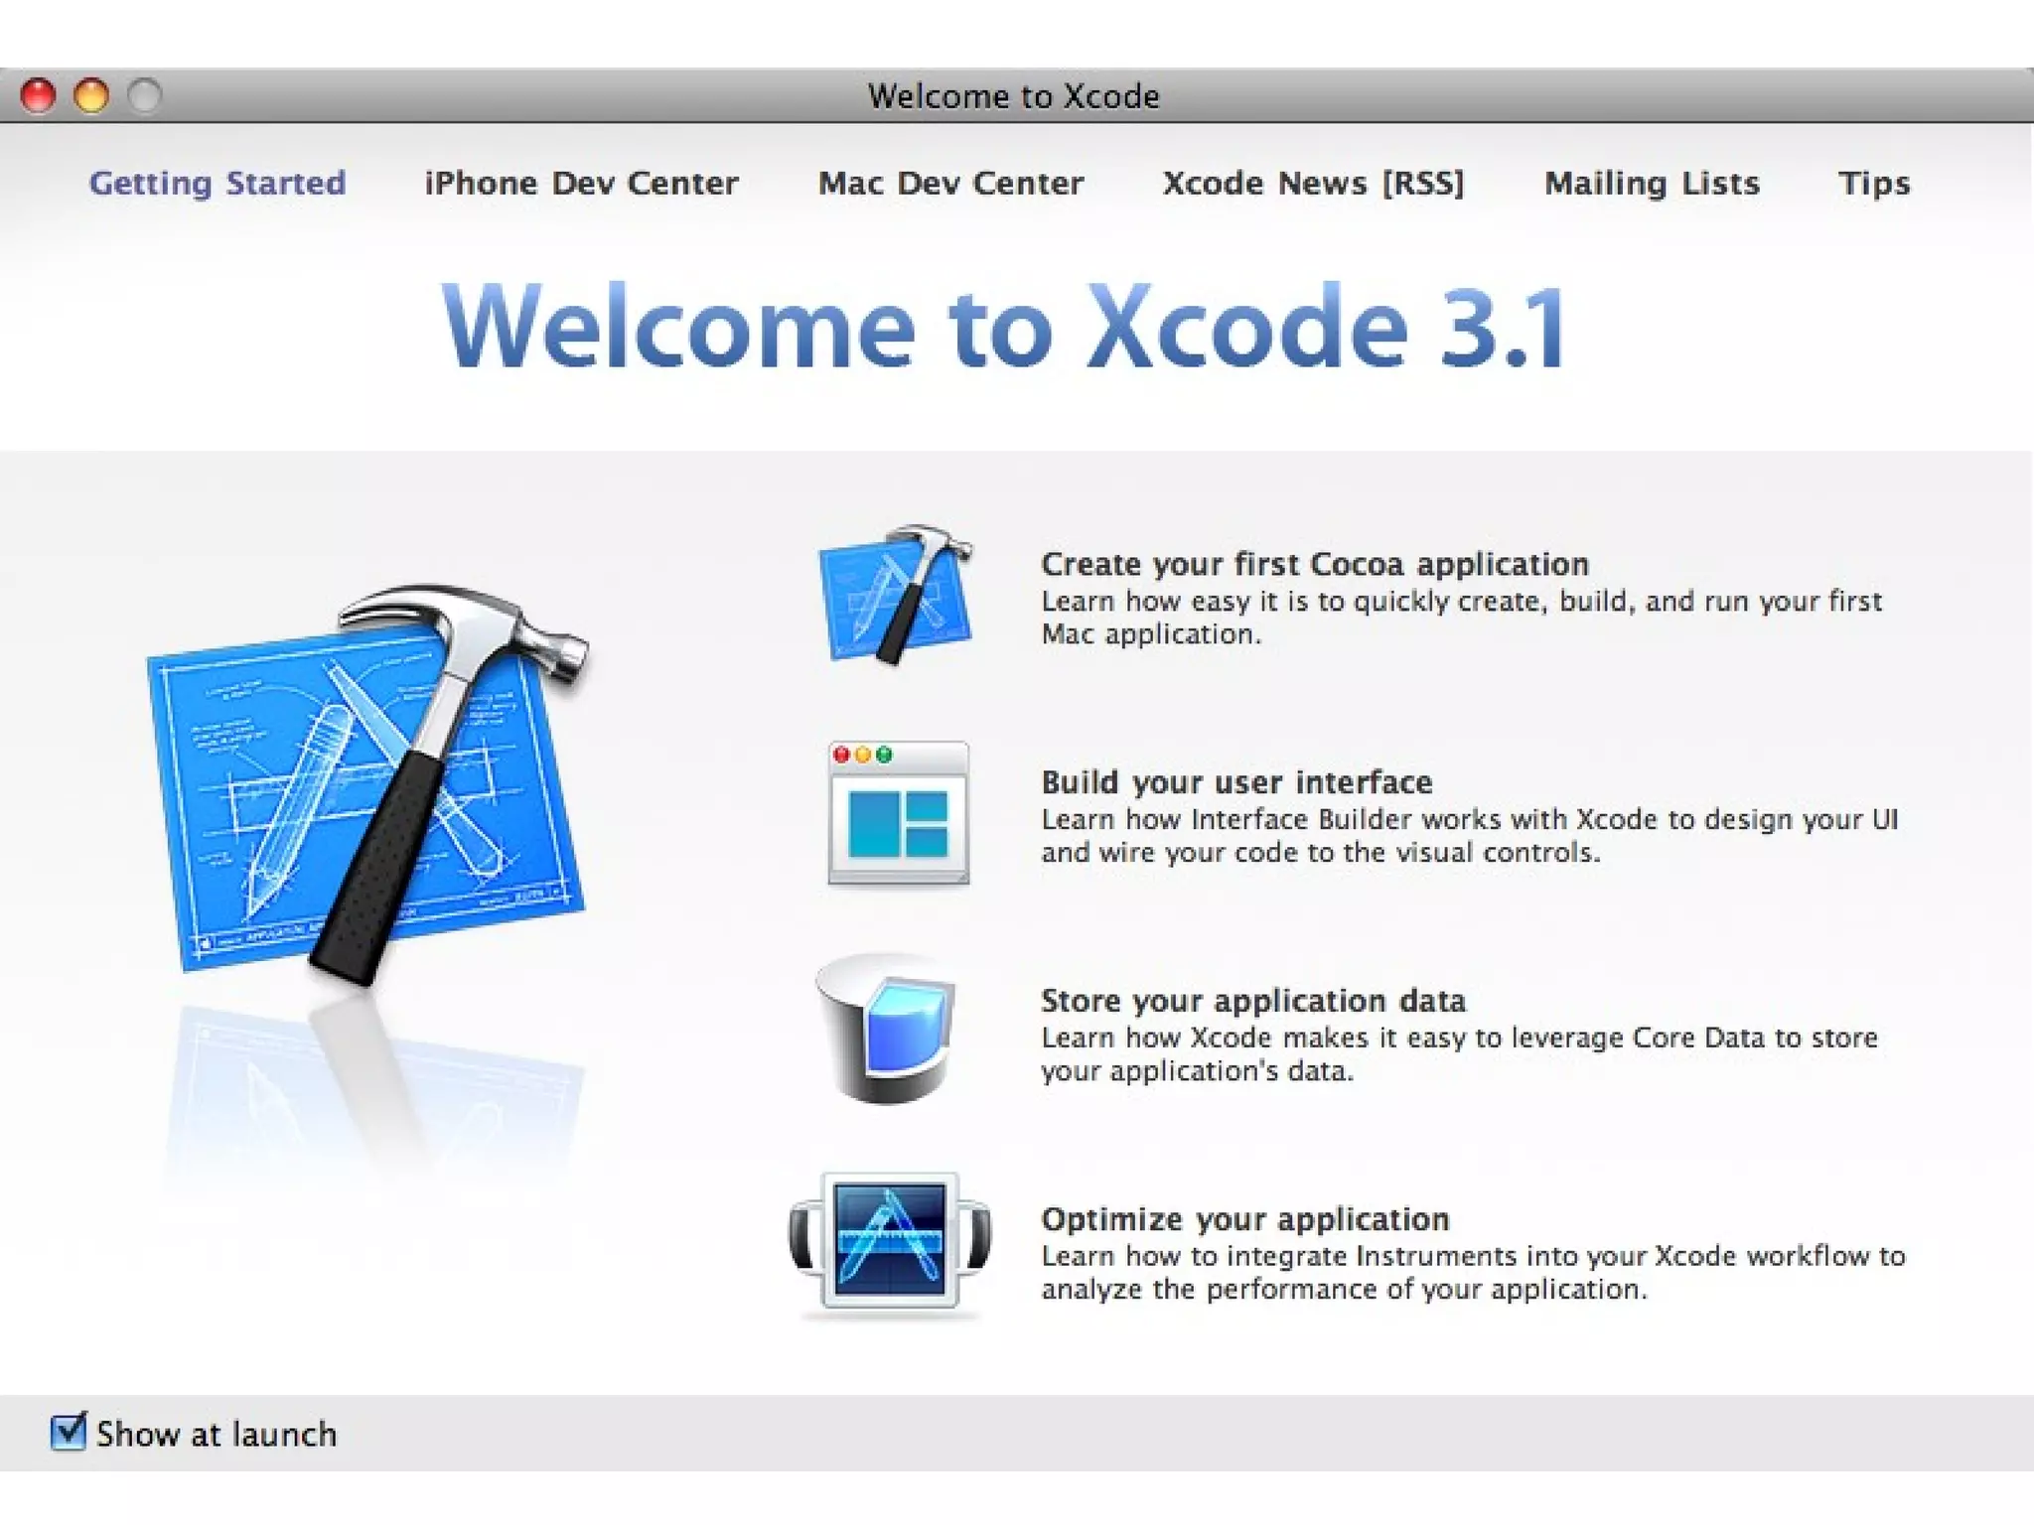Switch to the Tips tab
This screenshot has height=1525, width=2034.
(1874, 184)
